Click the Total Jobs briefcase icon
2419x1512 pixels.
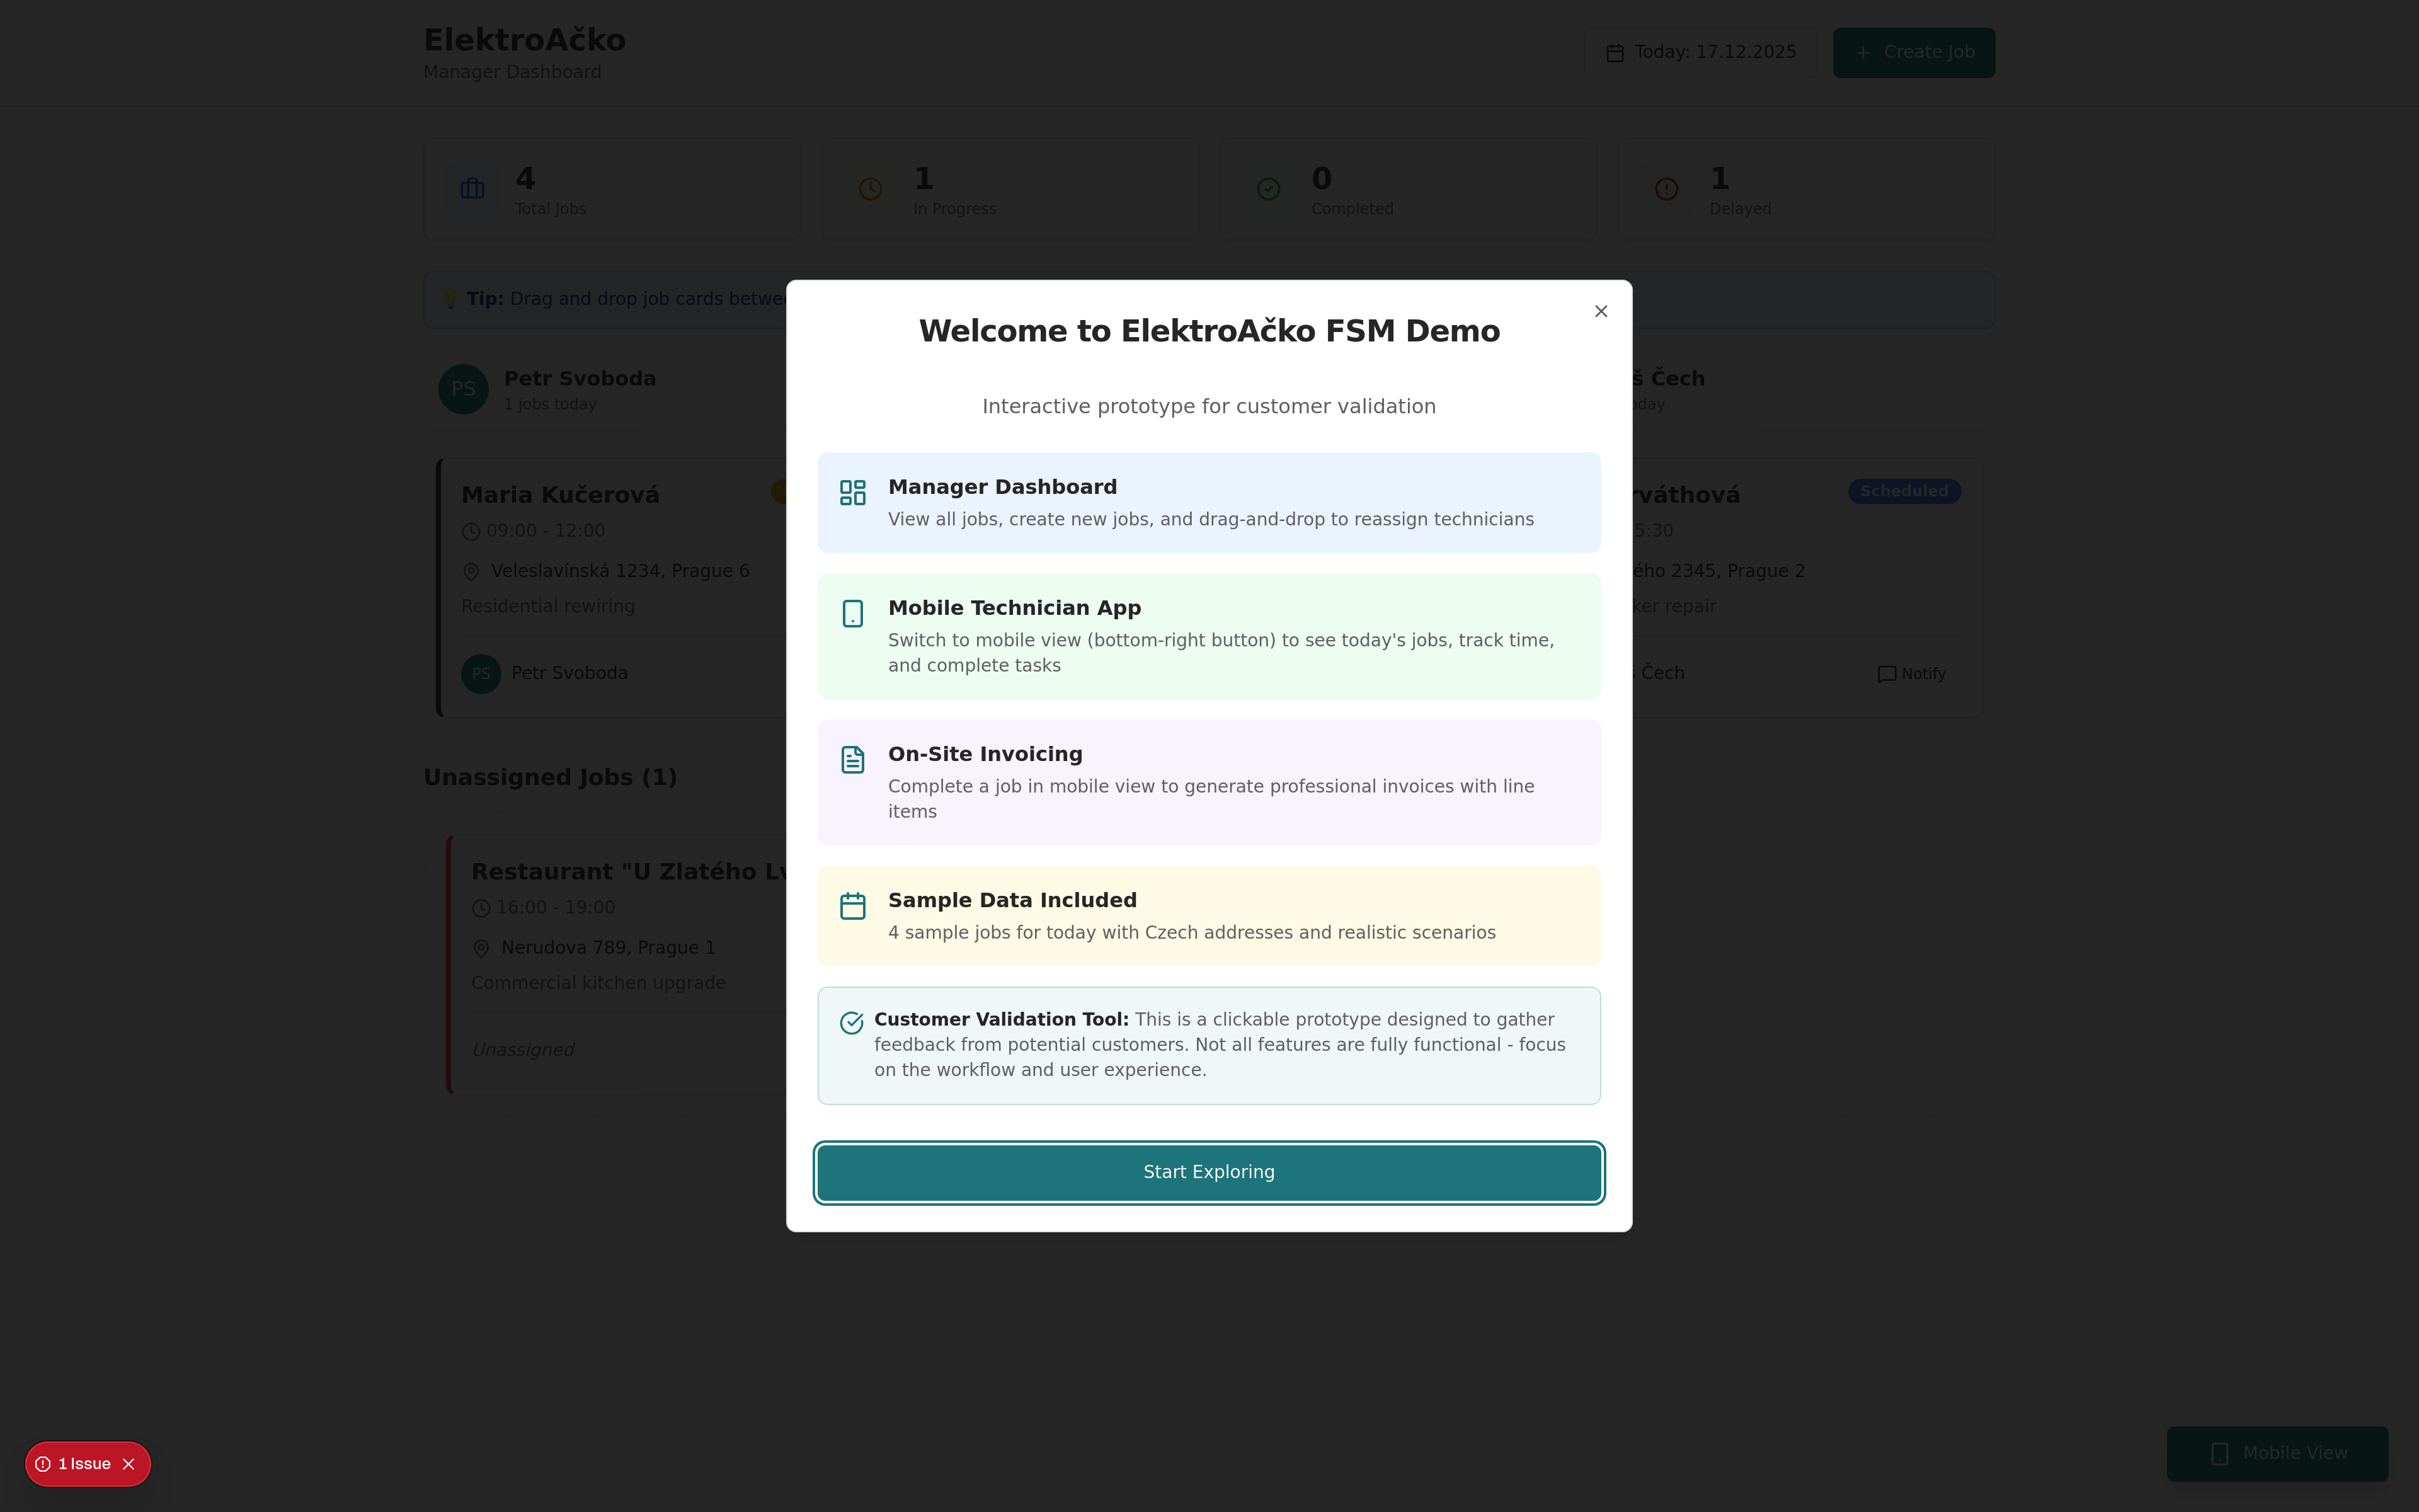[x=472, y=189]
